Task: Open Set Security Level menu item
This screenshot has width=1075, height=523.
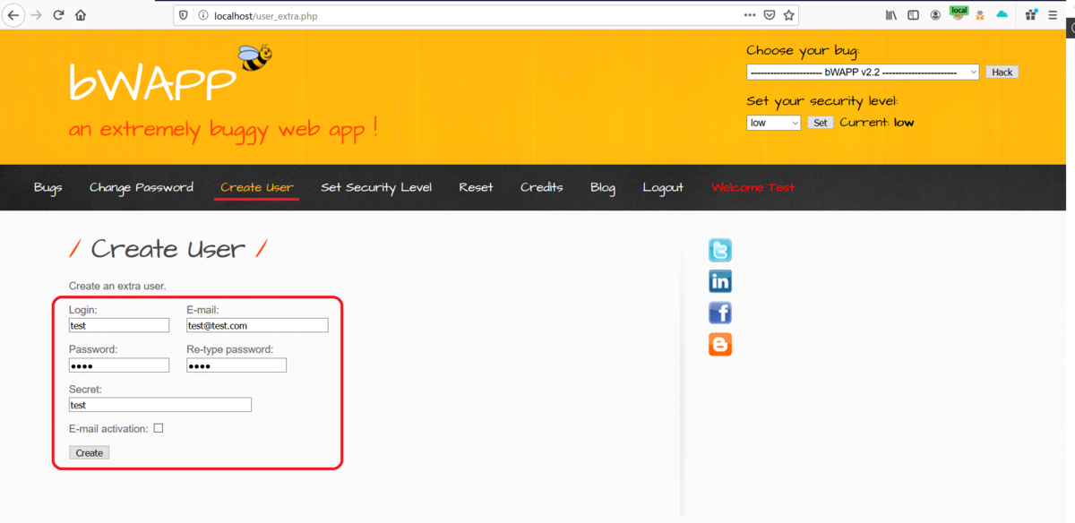Action: pyautogui.click(x=376, y=187)
